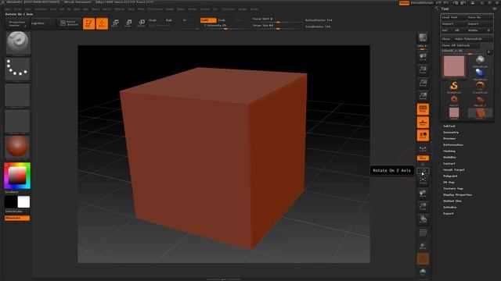Toggle the Floor grid button
The width and height of the screenshot is (501, 281).
423,123
